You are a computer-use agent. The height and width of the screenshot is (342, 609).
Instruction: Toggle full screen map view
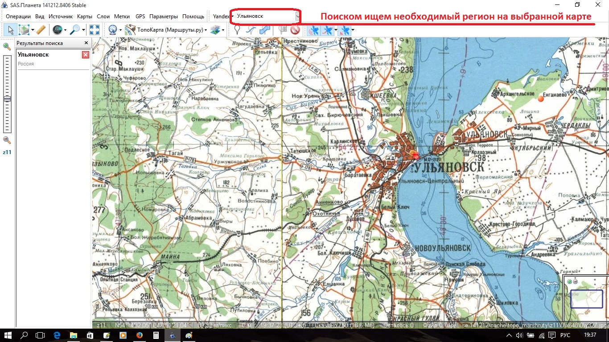click(95, 30)
